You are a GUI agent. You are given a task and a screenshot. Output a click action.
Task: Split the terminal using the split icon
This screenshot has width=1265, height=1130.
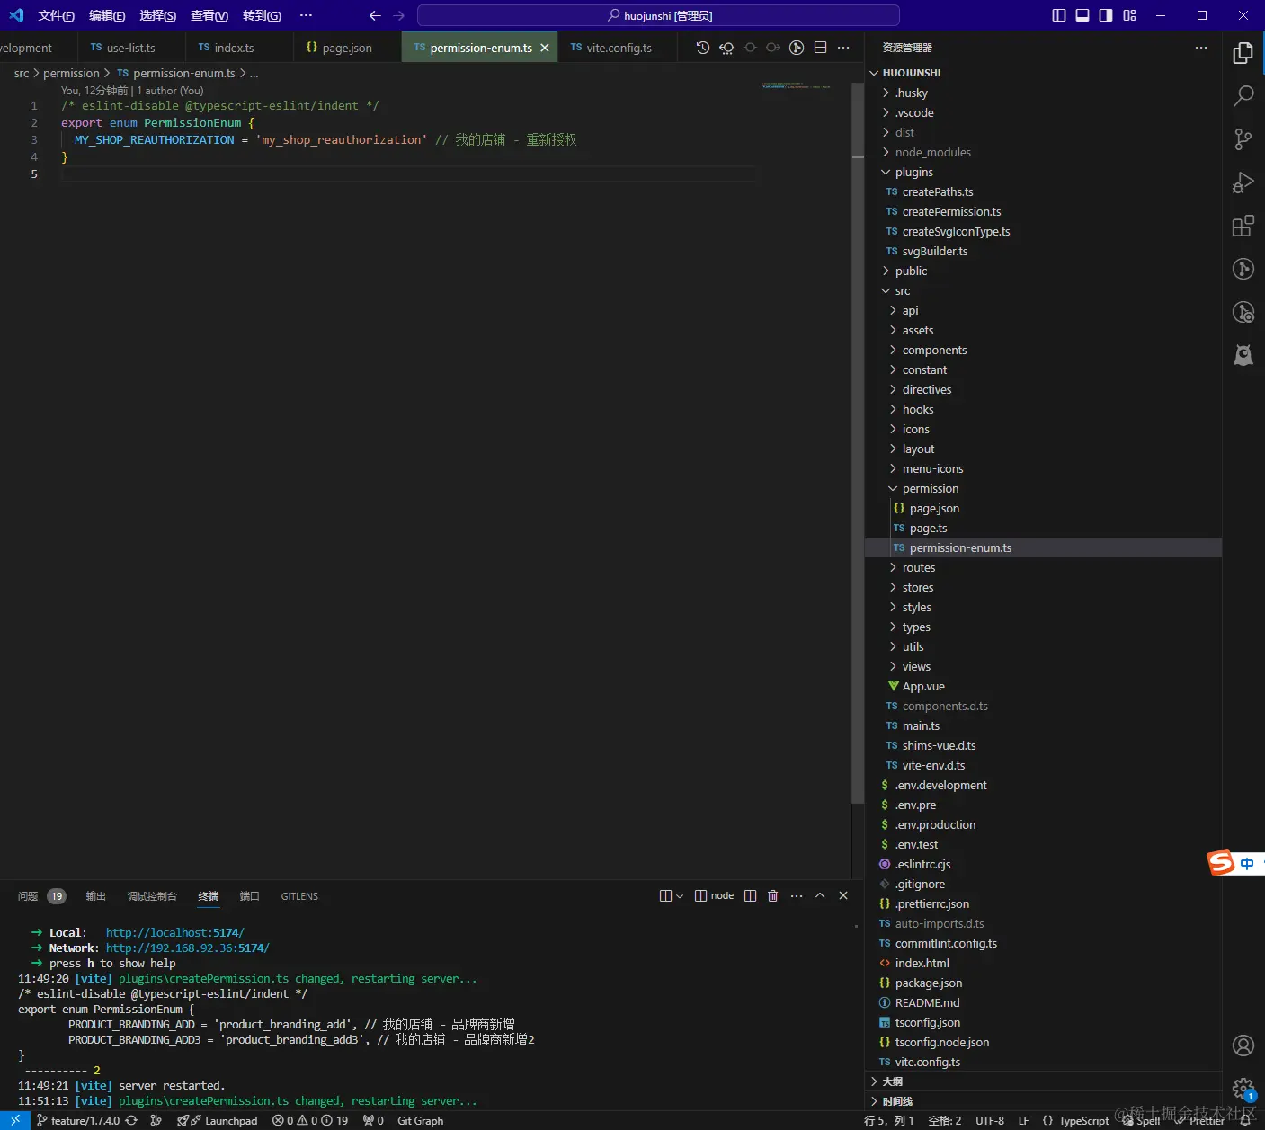pyautogui.click(x=750, y=895)
